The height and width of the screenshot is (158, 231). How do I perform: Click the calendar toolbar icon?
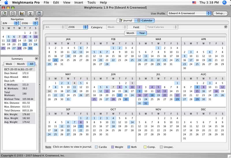click(x=13, y=13)
